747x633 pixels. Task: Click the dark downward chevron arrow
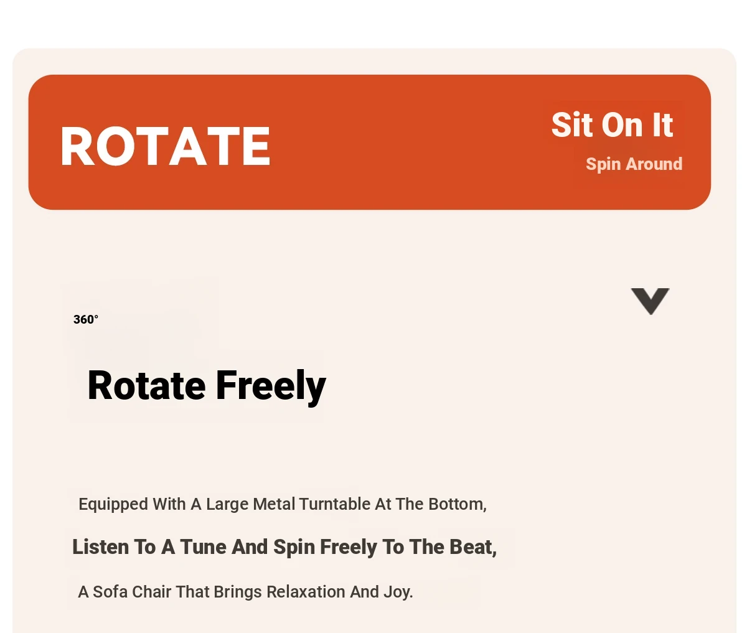pyautogui.click(x=650, y=301)
